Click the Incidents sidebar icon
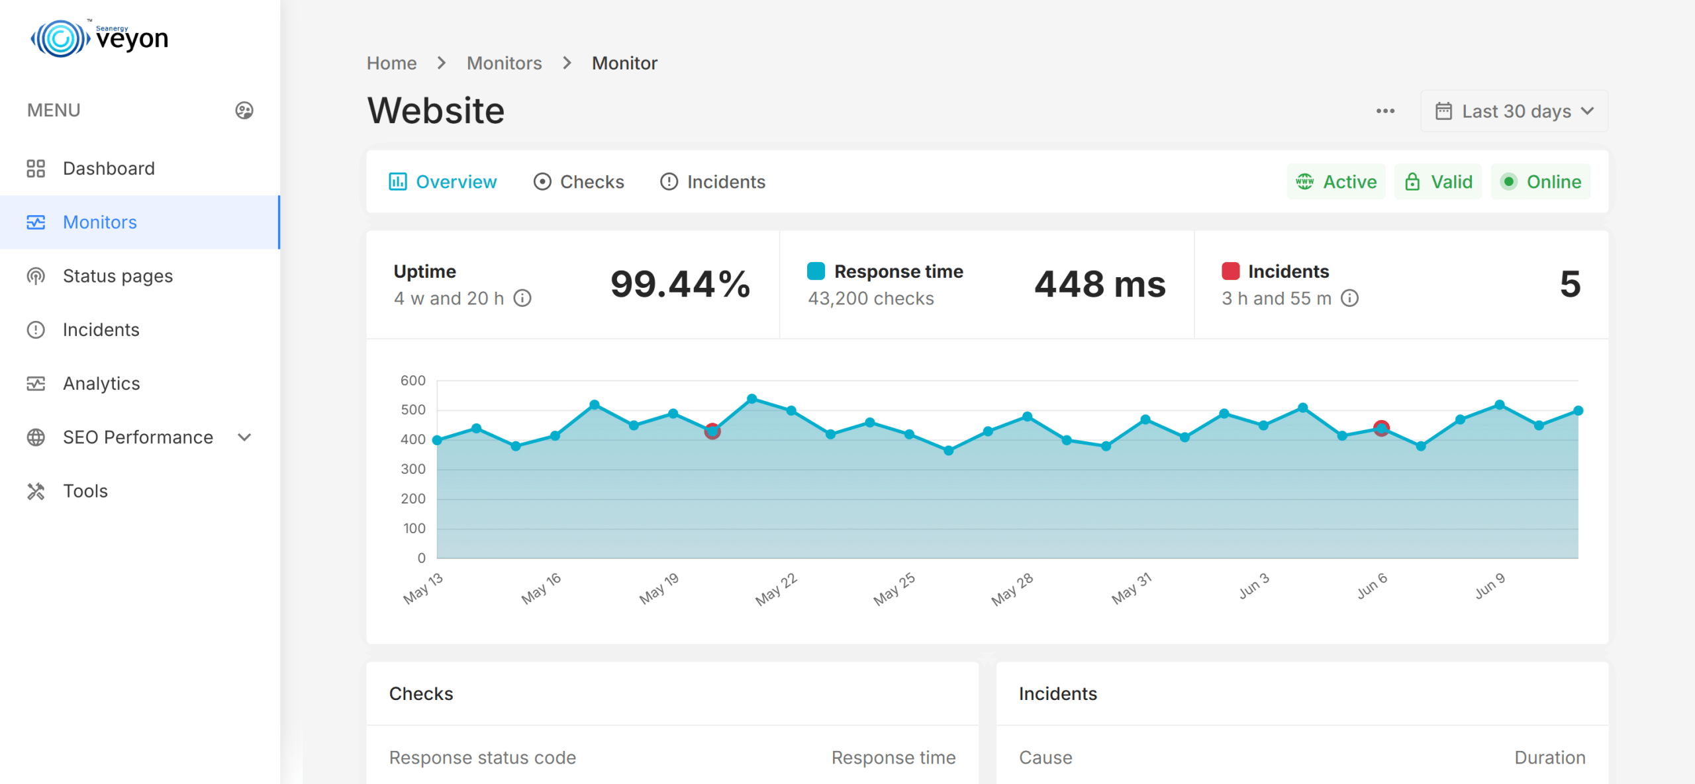 pyautogui.click(x=37, y=329)
